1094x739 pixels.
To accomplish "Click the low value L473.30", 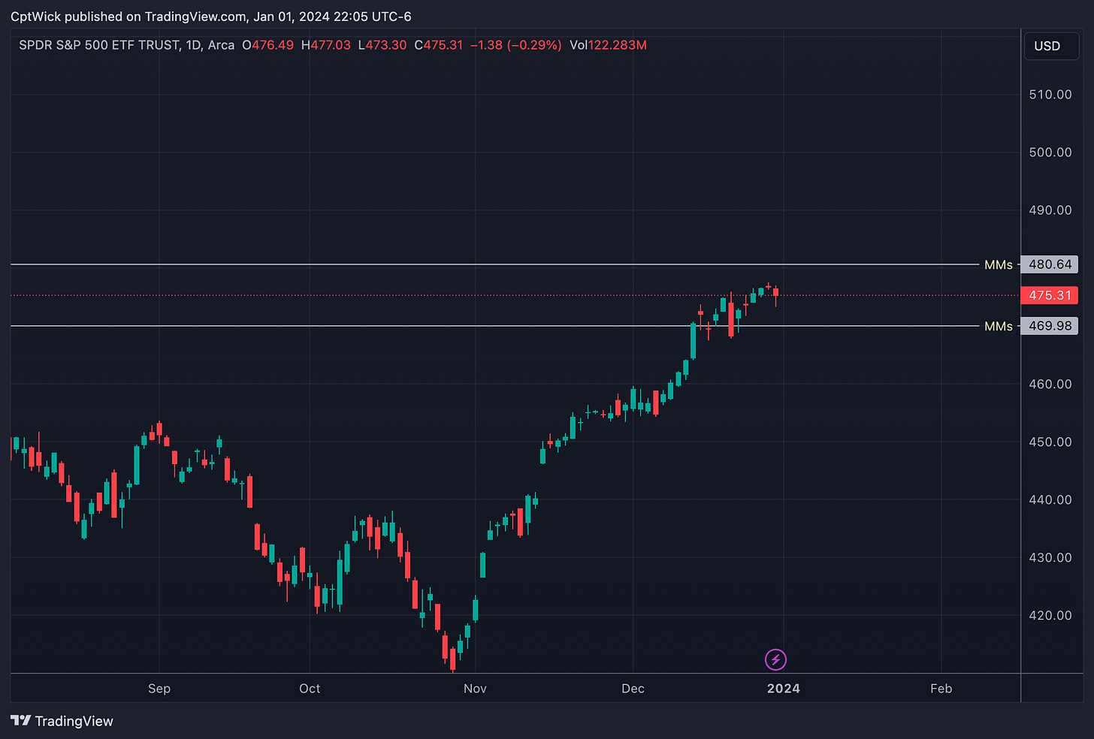I will point(382,45).
